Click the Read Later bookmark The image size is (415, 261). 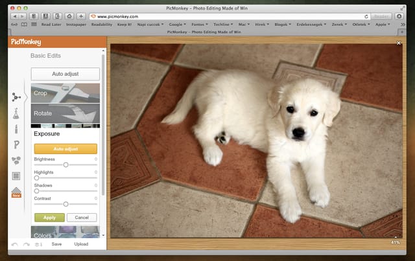tap(51, 25)
